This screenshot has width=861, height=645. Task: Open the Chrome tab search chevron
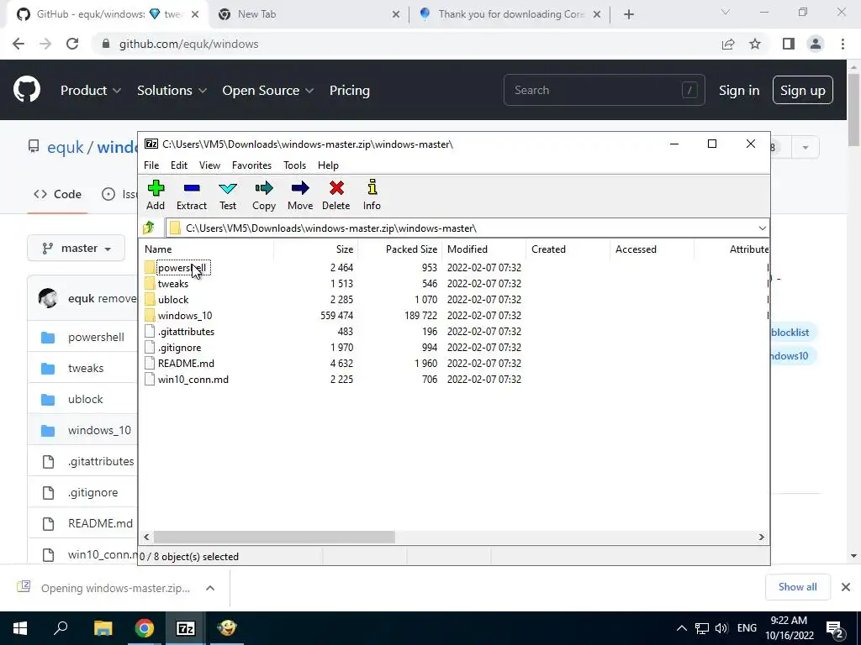coord(726,12)
